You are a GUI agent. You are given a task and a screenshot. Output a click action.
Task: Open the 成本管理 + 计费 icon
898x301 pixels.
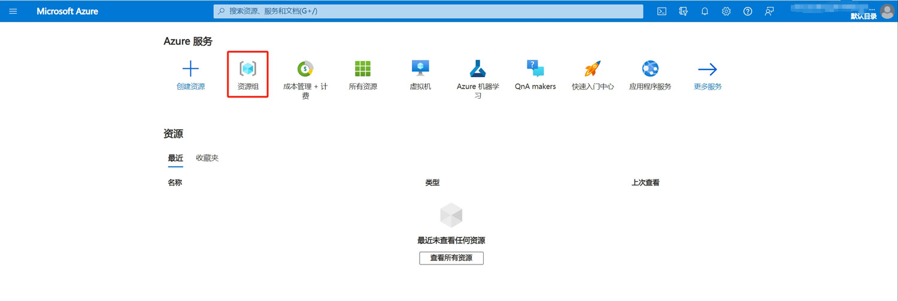click(305, 69)
